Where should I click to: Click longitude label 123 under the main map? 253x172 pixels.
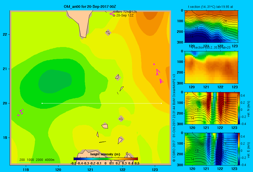(x=155, y=169)
